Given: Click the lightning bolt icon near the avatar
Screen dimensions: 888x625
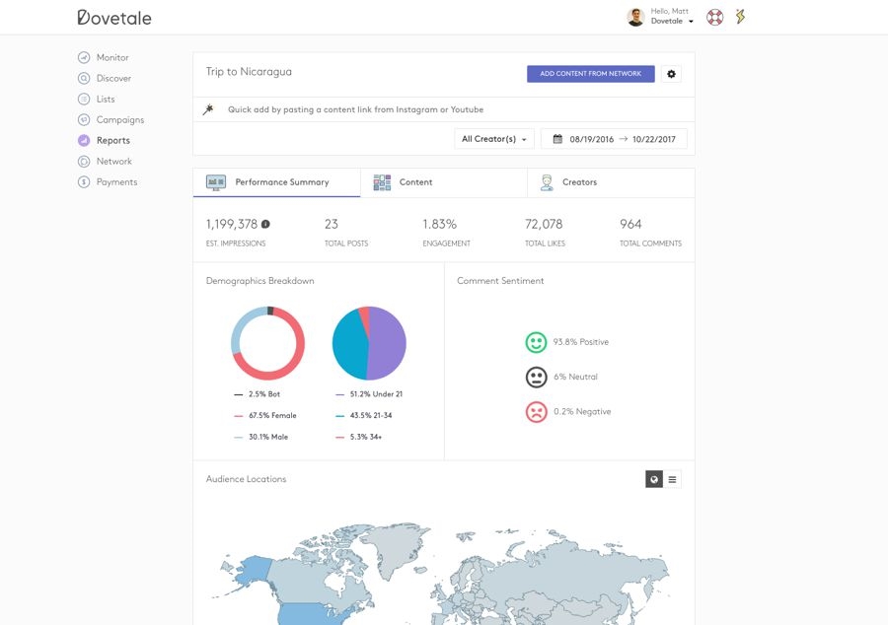Looking at the screenshot, I should [740, 16].
